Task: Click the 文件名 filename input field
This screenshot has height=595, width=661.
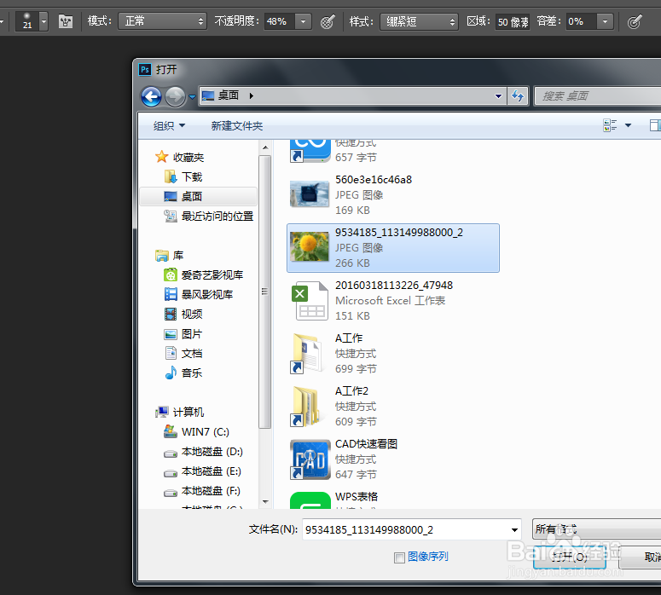Action: (406, 529)
